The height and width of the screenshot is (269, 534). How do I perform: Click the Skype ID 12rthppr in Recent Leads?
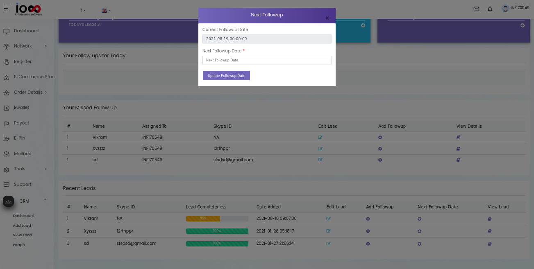click(125, 231)
